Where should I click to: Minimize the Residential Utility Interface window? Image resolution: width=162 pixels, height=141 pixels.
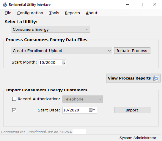click(x=128, y=4)
